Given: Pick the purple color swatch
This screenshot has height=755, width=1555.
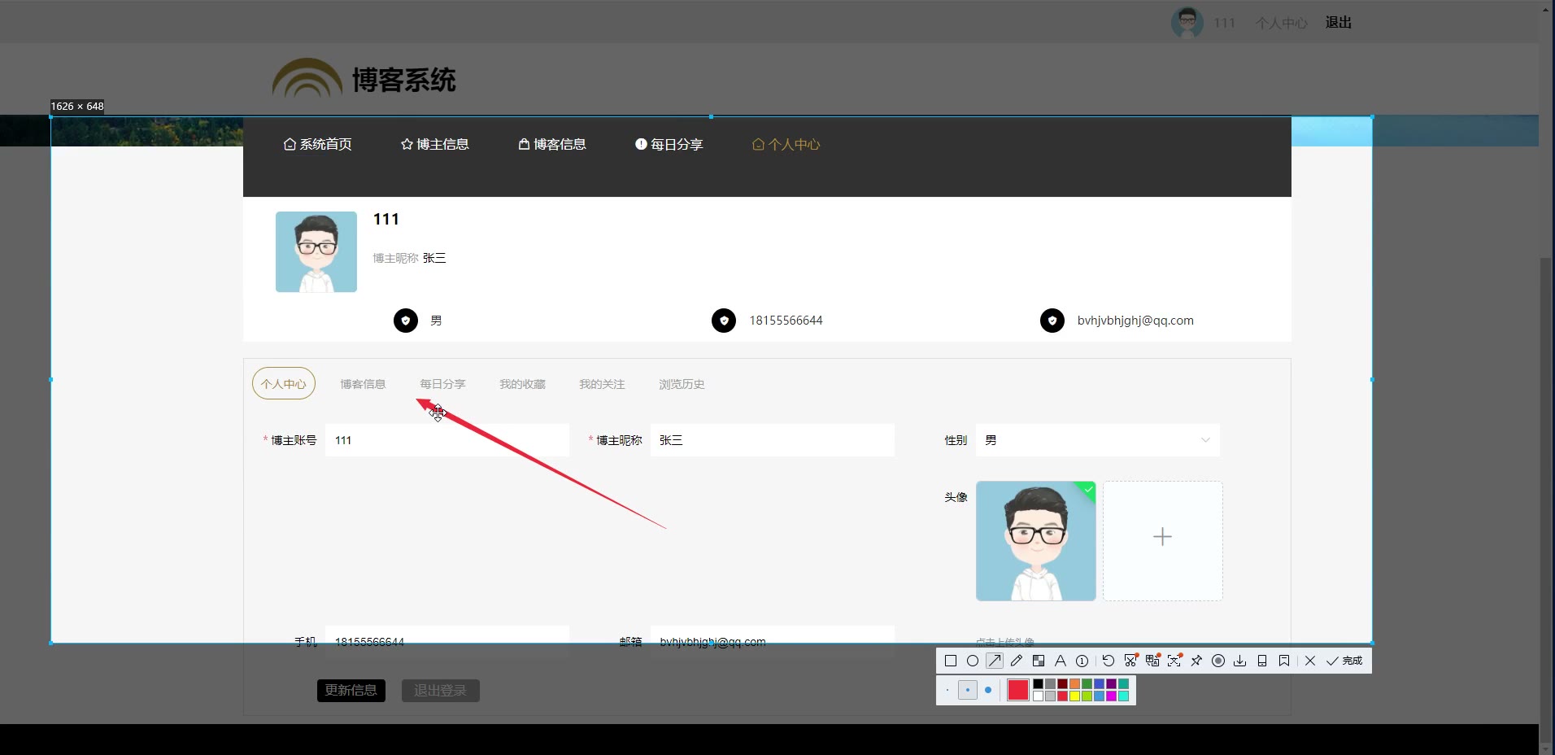Looking at the screenshot, I should pos(1111,683).
